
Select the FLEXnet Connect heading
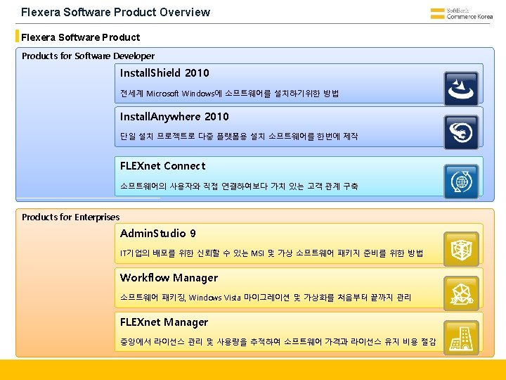pos(162,166)
